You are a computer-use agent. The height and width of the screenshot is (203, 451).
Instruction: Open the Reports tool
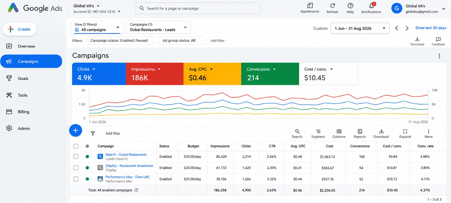coord(360,133)
